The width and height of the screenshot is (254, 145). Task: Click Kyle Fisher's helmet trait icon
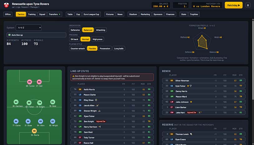[x=191, y=86]
